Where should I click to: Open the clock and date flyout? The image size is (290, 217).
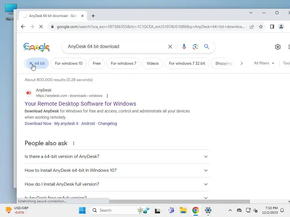point(270,210)
